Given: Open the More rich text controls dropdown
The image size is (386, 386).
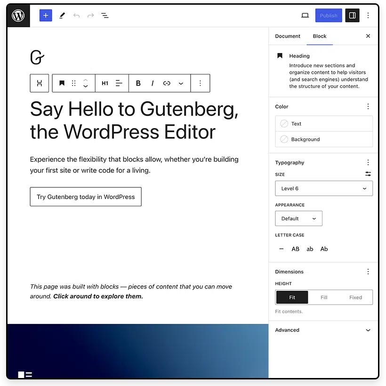Looking at the screenshot, I should (x=181, y=83).
